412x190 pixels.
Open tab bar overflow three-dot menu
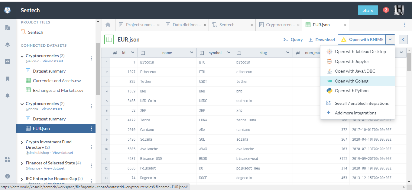(x=405, y=25)
